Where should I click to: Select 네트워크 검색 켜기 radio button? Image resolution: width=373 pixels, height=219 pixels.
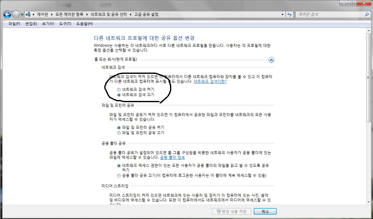pos(119,90)
